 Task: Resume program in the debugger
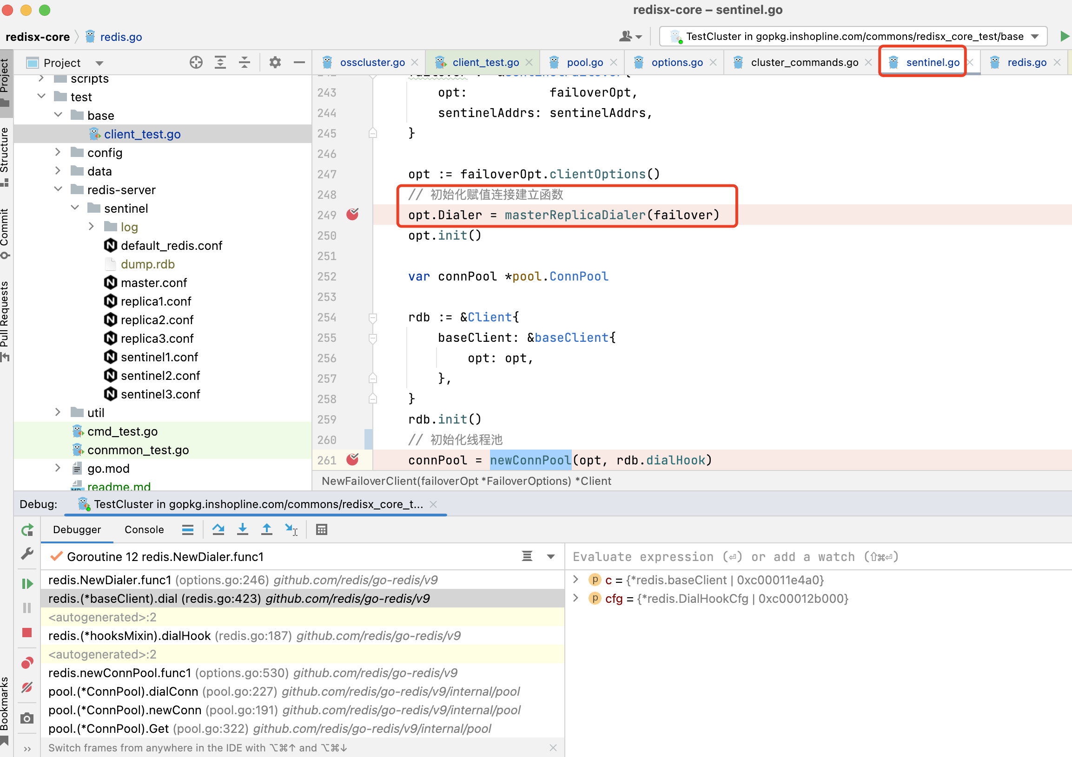click(x=27, y=583)
